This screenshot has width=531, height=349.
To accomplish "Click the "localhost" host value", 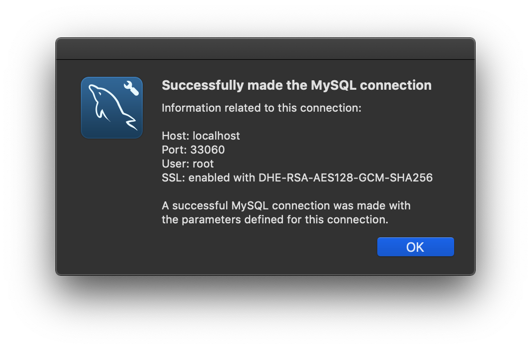I will (x=216, y=136).
